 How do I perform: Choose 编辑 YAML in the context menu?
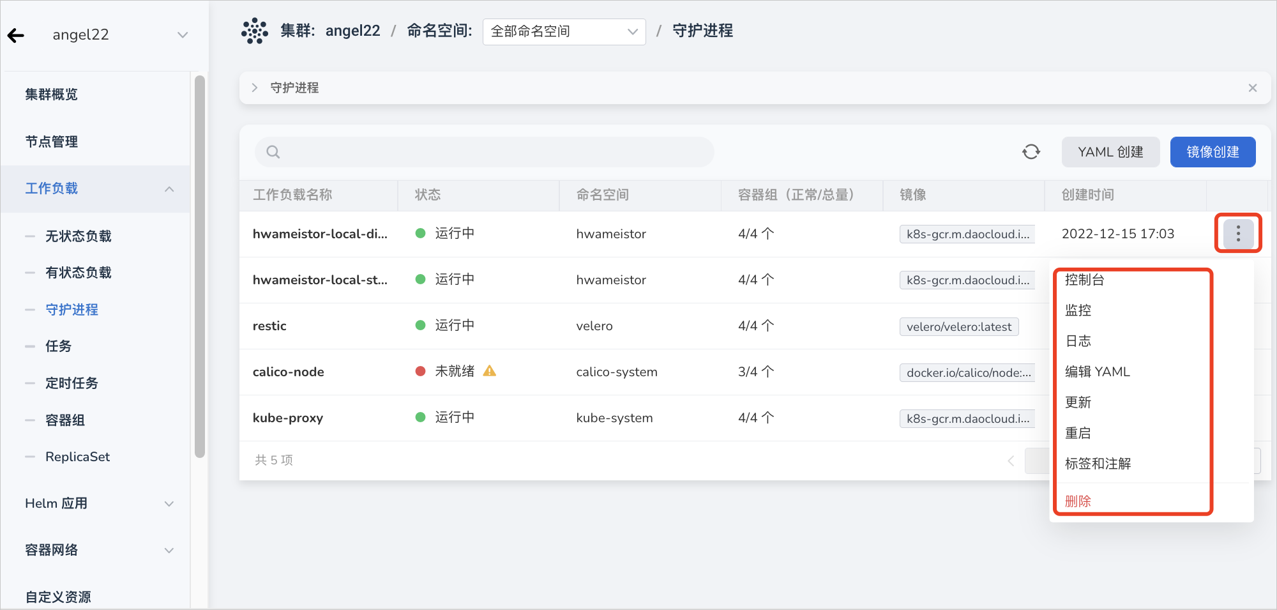pos(1097,372)
